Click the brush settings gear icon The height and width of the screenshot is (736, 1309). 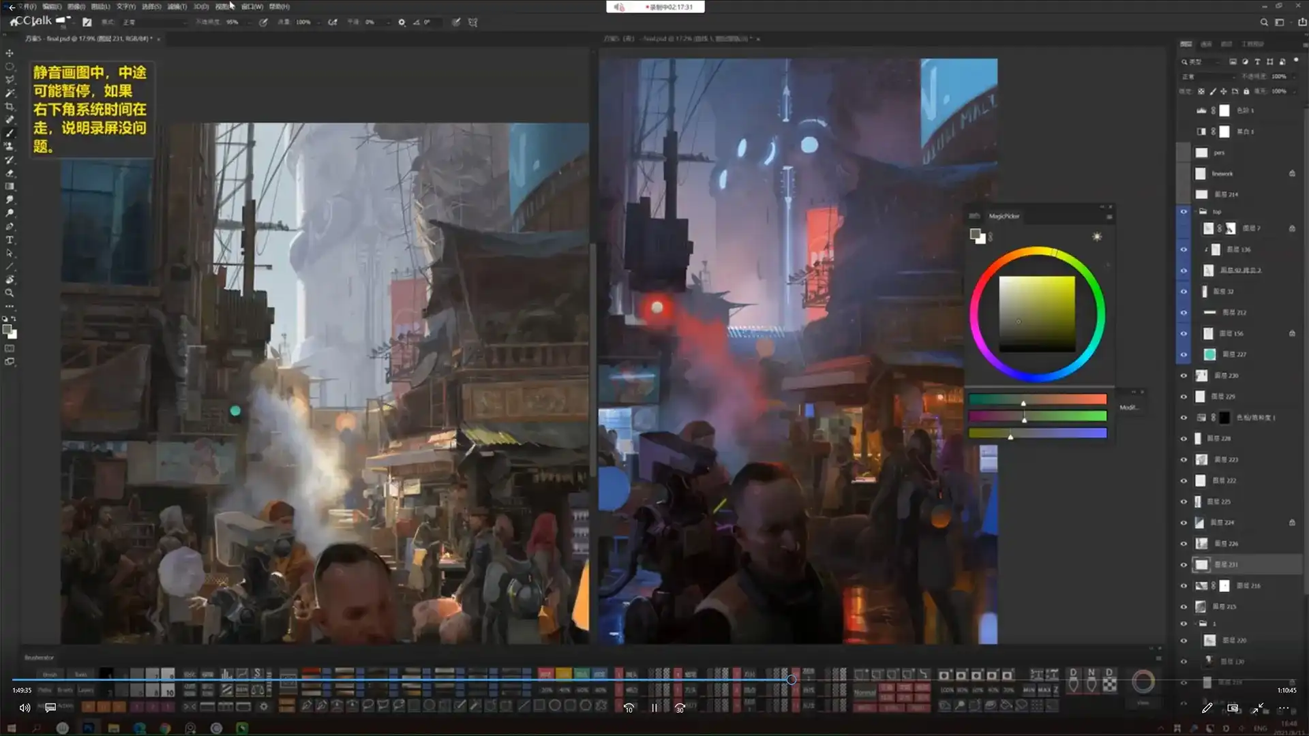[402, 22]
